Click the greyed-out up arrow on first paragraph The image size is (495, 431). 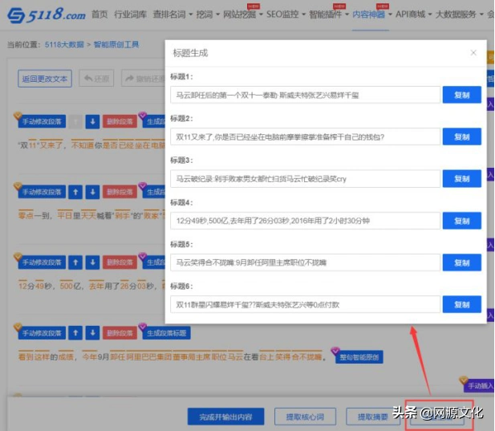(x=75, y=121)
